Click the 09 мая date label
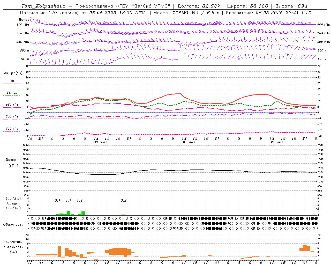Viewport: 331px width, 265px height. (x=276, y=142)
